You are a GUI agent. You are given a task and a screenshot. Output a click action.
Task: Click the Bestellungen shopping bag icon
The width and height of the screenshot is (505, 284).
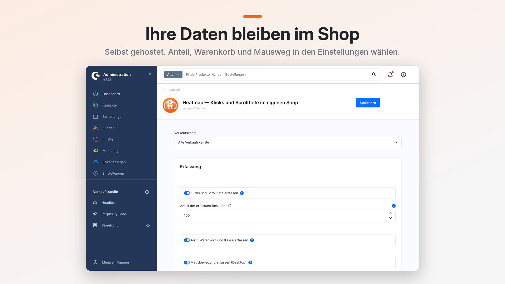tap(95, 116)
